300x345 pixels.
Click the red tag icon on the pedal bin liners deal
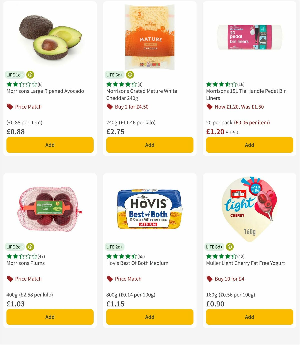coord(209,107)
